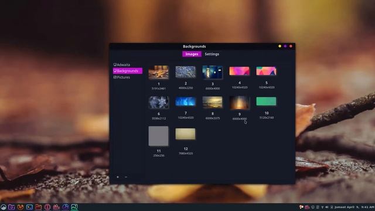Open the application menu mountain logo
This screenshot has width=375, height=211.
point(4,207)
